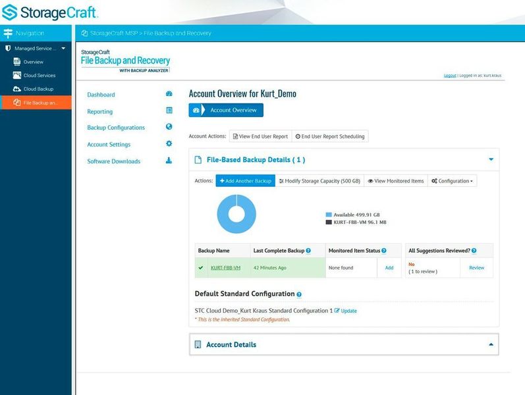Expand the Account Details panel arrow

tap(491, 344)
